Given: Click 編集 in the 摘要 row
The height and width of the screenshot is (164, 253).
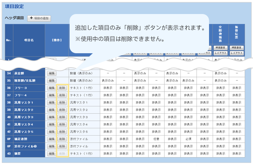Looking at the screenshot, I should pyautogui.click(x=52, y=154).
